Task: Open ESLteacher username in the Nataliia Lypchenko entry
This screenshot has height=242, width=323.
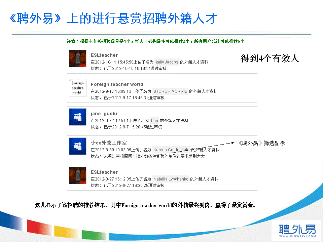Action: [x=104, y=172]
